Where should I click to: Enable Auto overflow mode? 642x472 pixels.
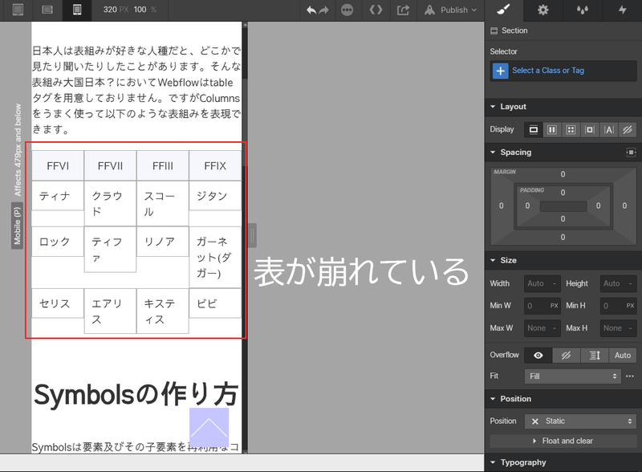click(623, 355)
